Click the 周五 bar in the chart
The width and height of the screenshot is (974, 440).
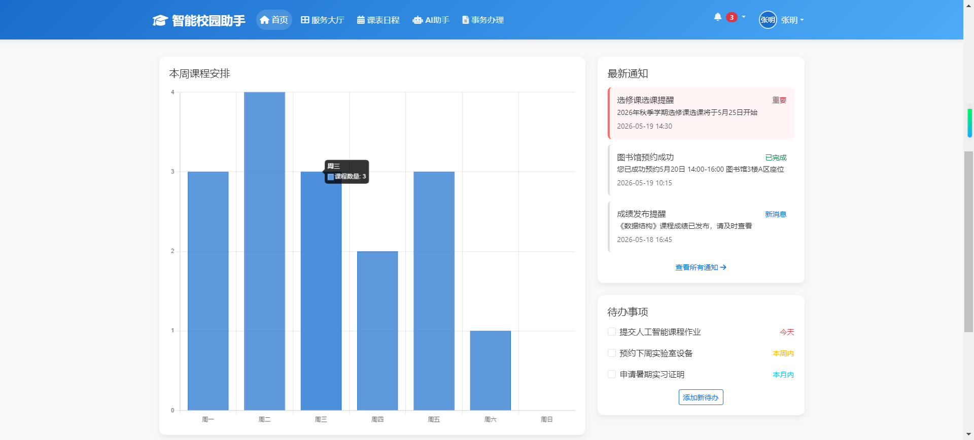pos(434,291)
